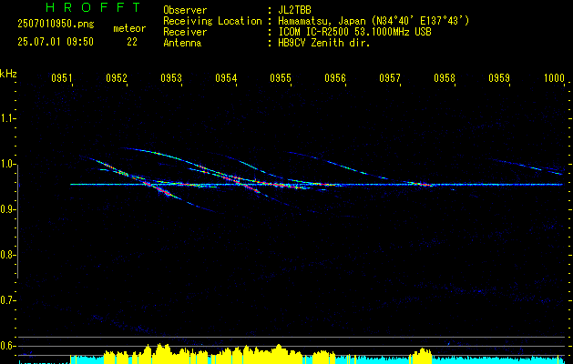Click the 0.6 kHz axis label
Image resolution: width=573 pixels, height=364 pixels.
pyautogui.click(x=7, y=346)
